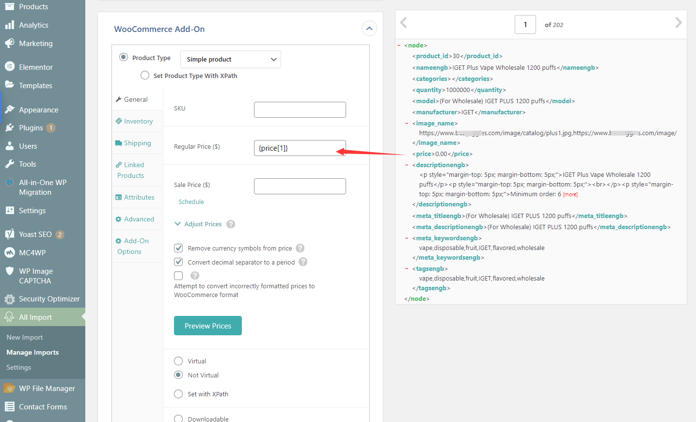Screen dimensions: 696x422
Task: Click help icon for decimal separator option
Action: [303, 262]
